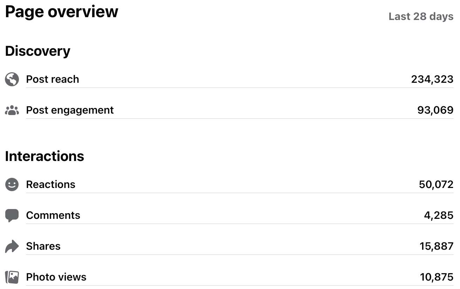Click the Post engagement count 93,069
The height and width of the screenshot is (289, 460).
[x=435, y=110]
